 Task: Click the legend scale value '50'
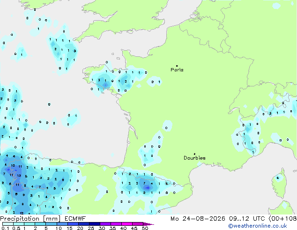[145, 228]
